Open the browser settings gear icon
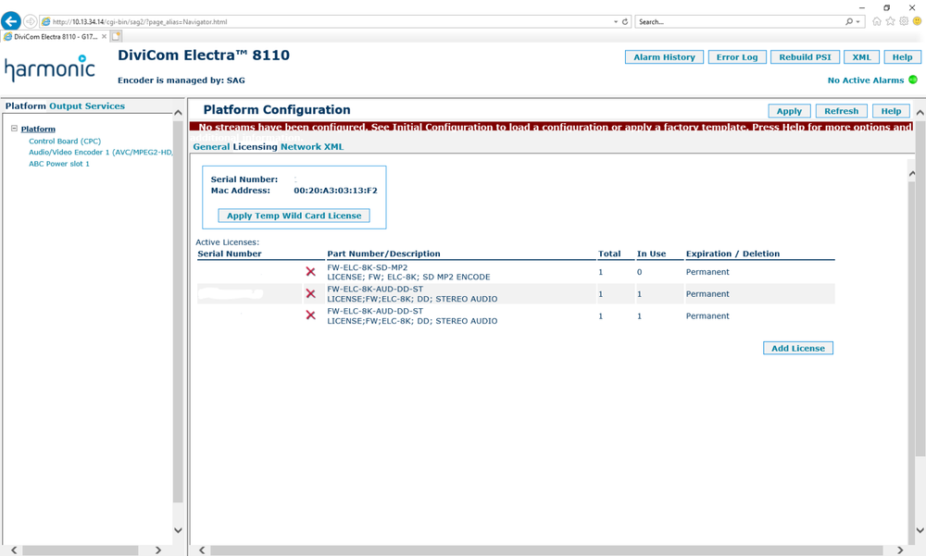The width and height of the screenshot is (926, 556). pos(904,21)
